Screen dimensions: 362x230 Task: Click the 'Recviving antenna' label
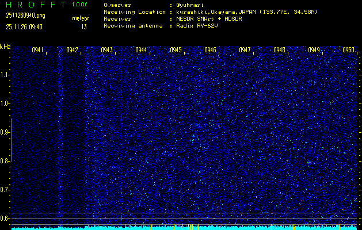point(133,26)
